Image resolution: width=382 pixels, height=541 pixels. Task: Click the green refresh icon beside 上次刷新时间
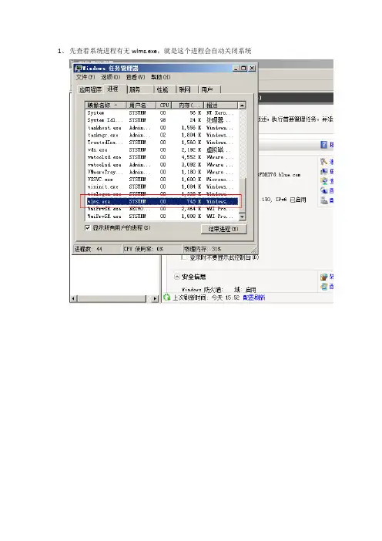click(x=167, y=297)
